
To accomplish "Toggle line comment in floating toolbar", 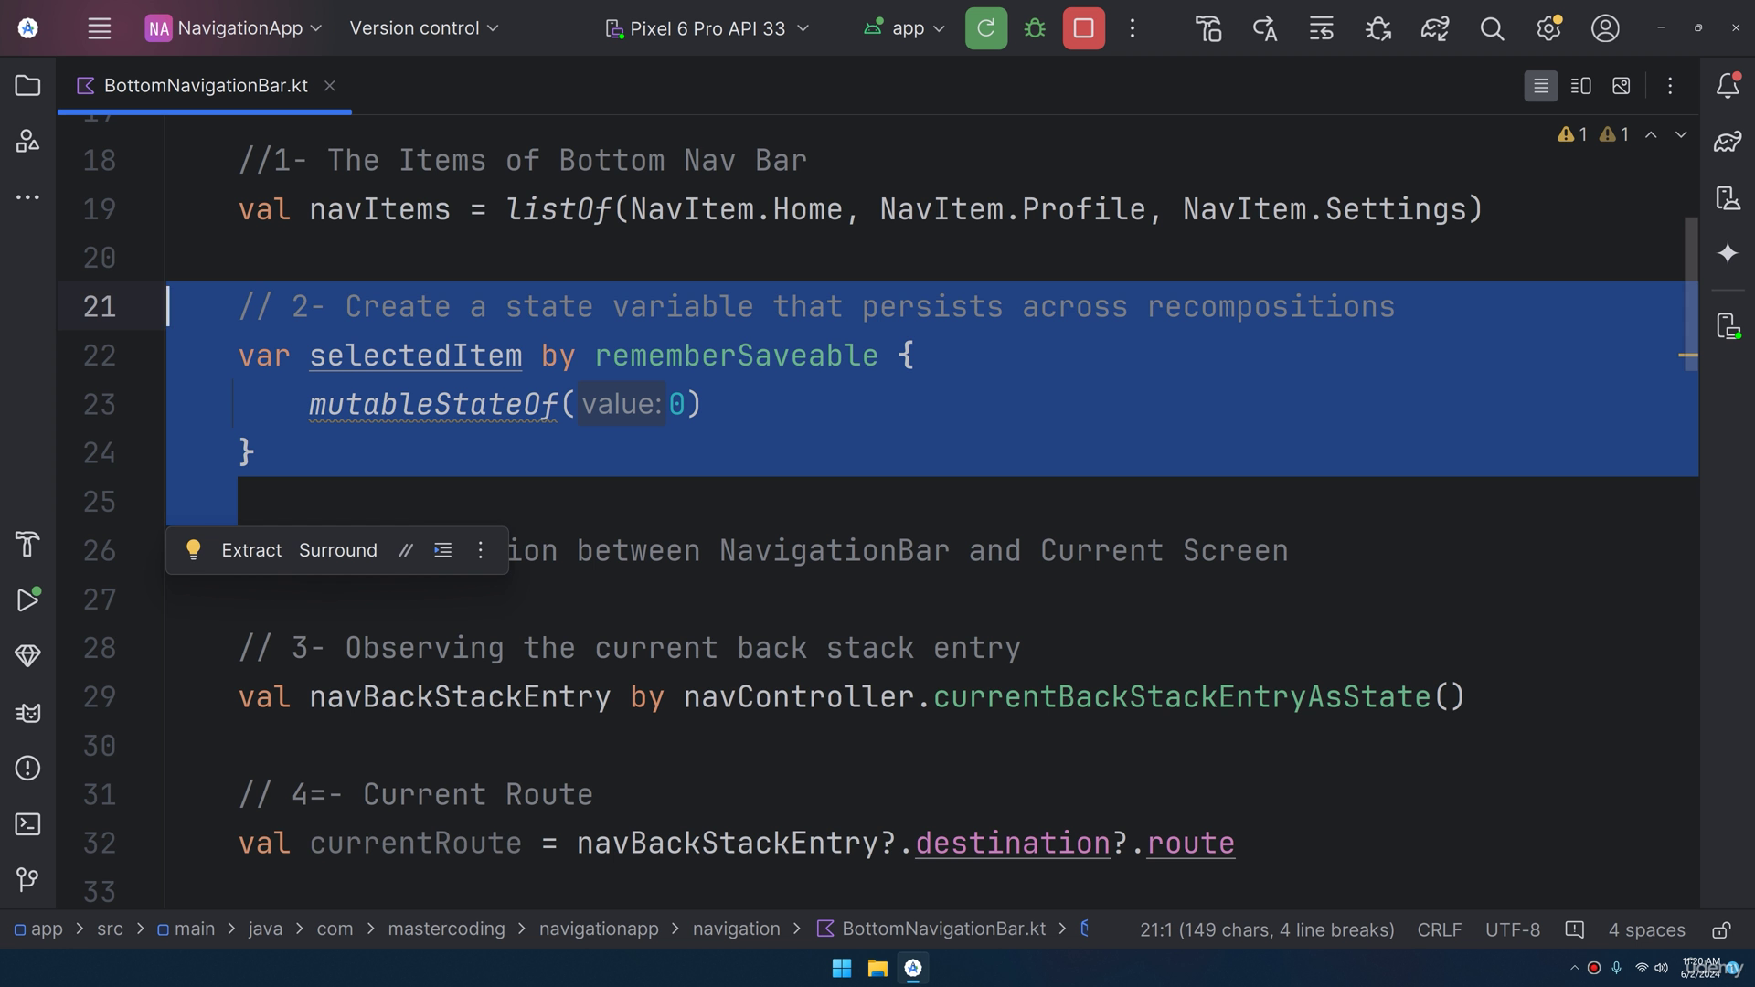I will tap(405, 550).
